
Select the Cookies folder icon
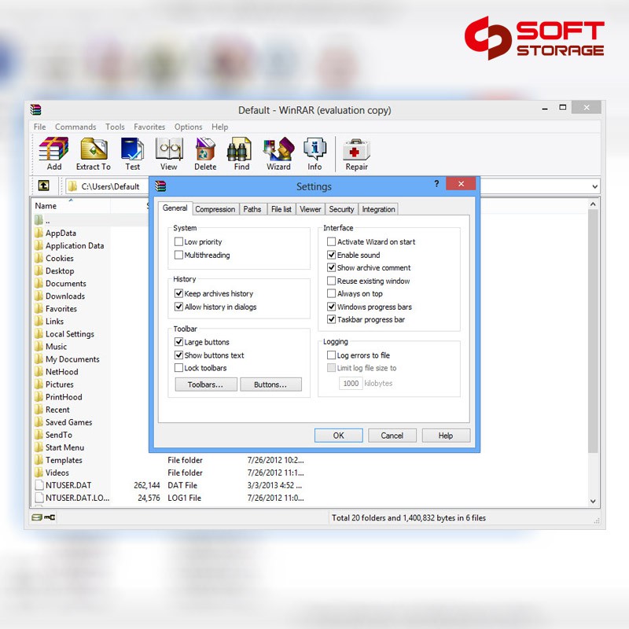[39, 258]
